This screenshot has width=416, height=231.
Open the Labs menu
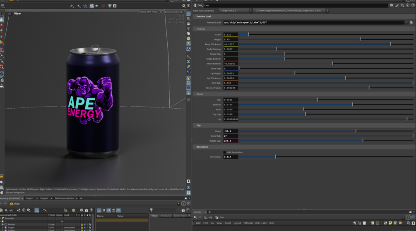[264, 223]
